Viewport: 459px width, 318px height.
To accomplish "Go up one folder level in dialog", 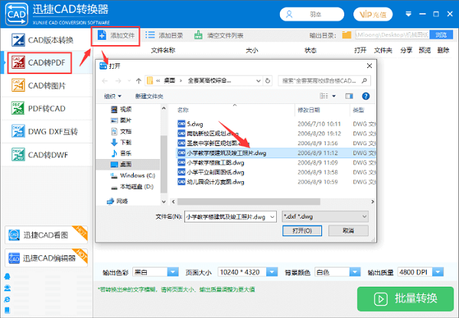I will point(138,81).
